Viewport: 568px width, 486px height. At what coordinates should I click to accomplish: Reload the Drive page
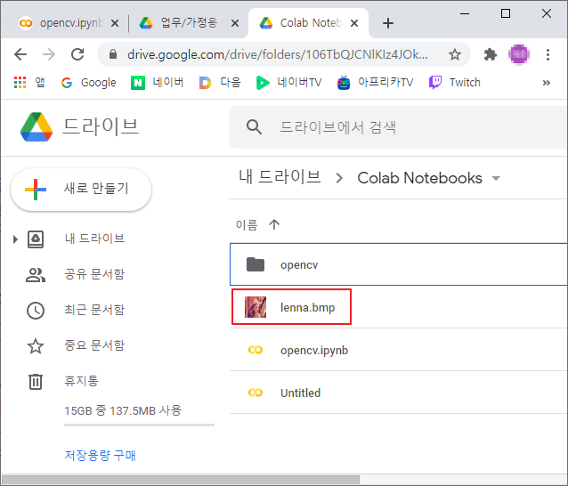pos(77,54)
